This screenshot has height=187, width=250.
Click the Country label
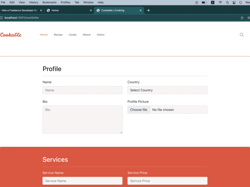coord(133,82)
